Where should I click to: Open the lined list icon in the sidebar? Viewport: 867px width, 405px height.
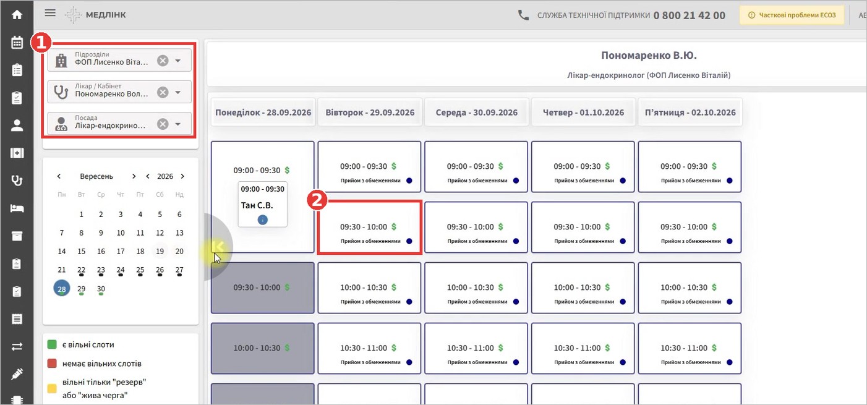(x=17, y=319)
